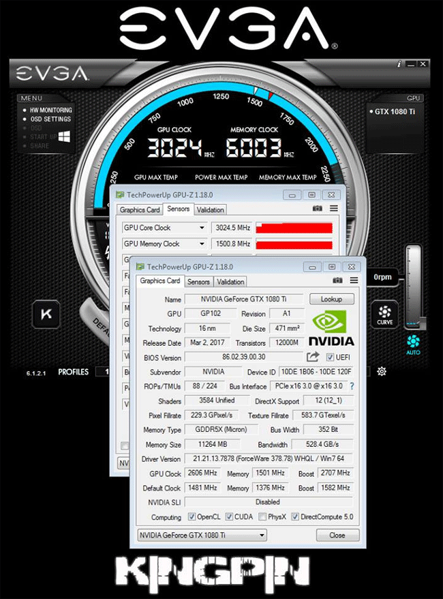Open the hamburger menu in back GPU-Z window
The height and width of the screenshot is (599, 443).
[334, 208]
